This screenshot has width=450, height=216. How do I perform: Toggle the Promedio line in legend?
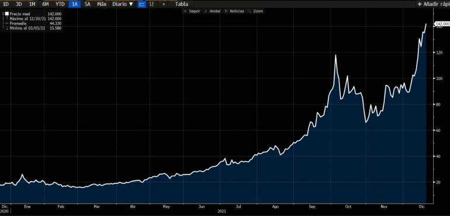point(7,23)
